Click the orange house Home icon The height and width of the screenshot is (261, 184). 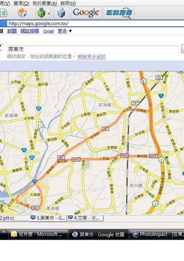click(22, 13)
